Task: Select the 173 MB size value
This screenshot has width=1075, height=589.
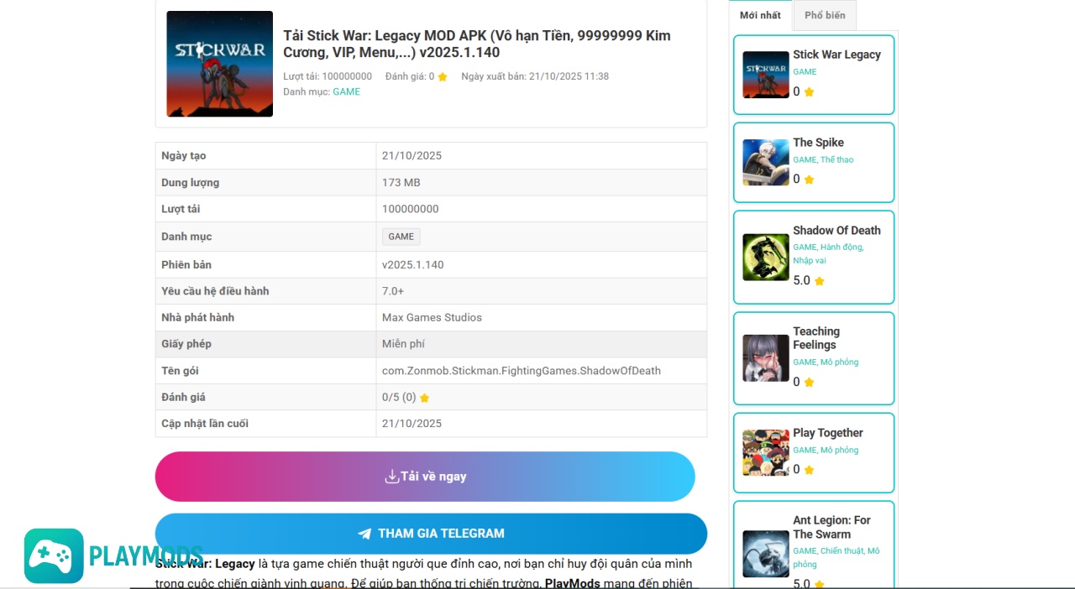Action: click(401, 183)
